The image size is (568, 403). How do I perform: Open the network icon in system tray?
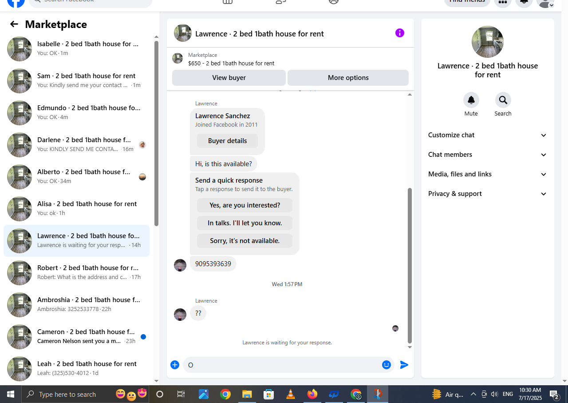(484, 394)
